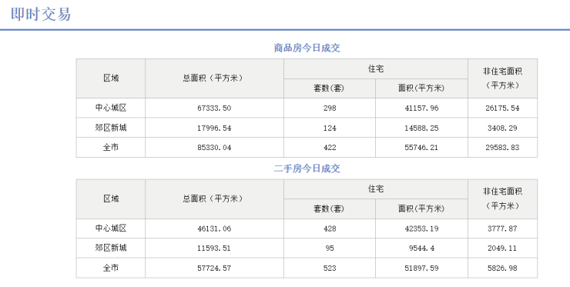This screenshot has height=287, width=570.
Task: Click the second-hand total area 46131.06
Action: 214,229
